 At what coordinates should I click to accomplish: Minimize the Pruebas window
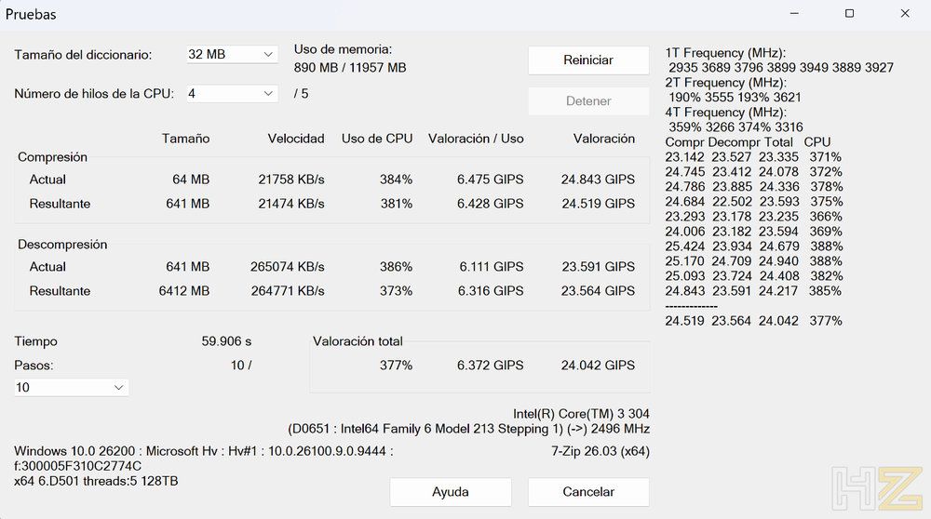(x=794, y=13)
